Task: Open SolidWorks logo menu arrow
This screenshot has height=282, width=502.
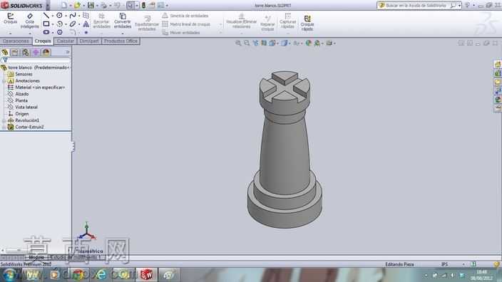Action: coord(47,6)
